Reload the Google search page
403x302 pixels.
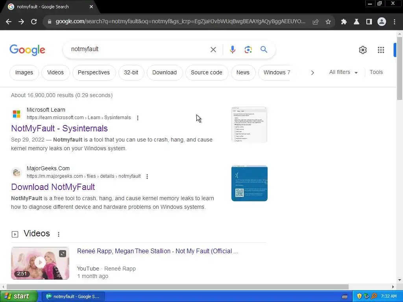click(34, 22)
